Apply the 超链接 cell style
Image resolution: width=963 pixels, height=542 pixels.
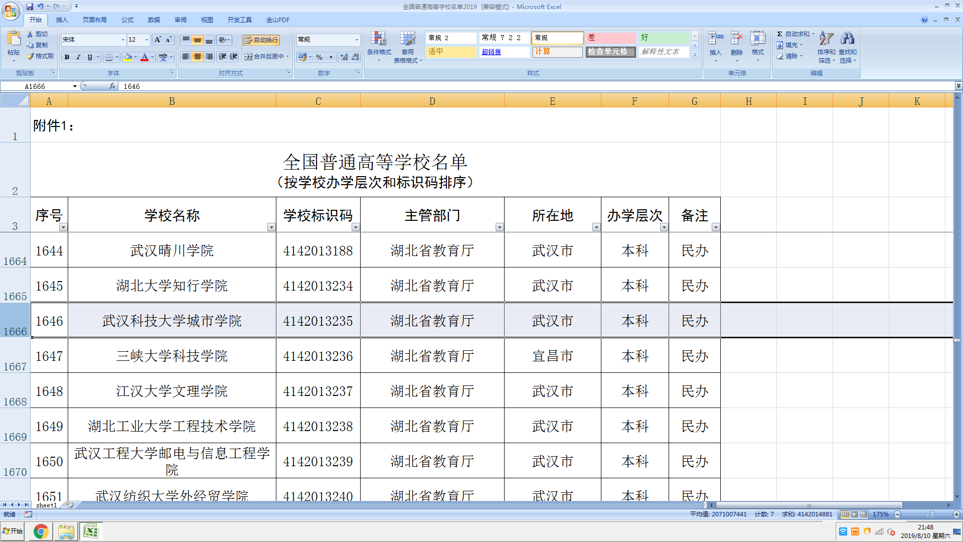(504, 52)
